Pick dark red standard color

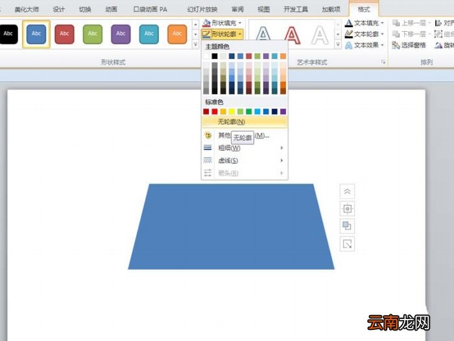pyautogui.click(x=206, y=111)
